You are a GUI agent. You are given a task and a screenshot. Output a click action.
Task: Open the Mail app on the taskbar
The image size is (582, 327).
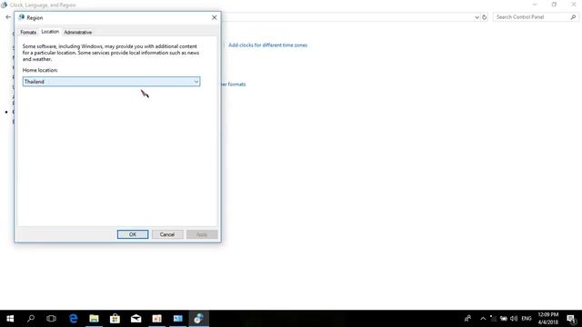point(135,319)
